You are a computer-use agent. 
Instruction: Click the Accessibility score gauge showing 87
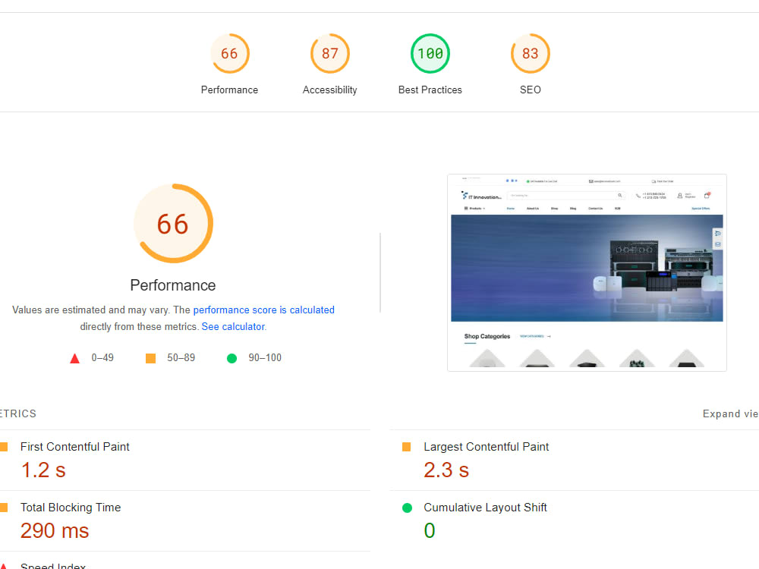[330, 53]
